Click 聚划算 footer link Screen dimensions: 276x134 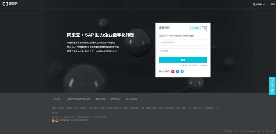pos(83,108)
